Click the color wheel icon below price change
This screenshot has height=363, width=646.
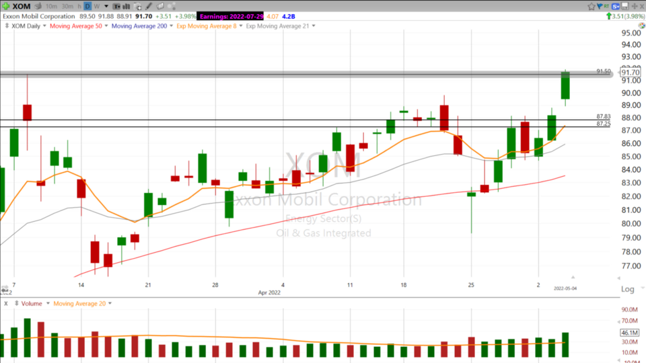click(x=642, y=26)
